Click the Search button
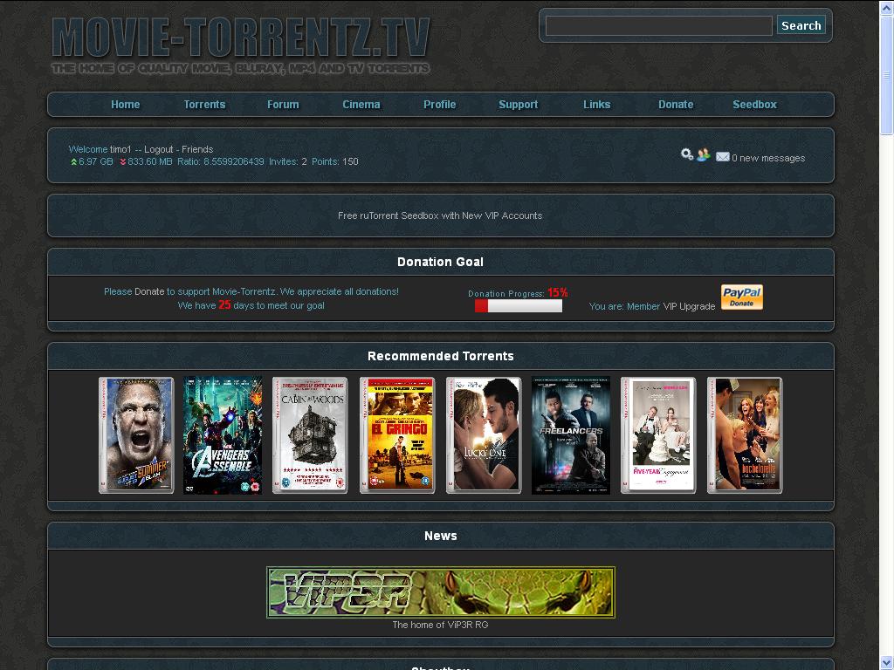 coord(801,25)
